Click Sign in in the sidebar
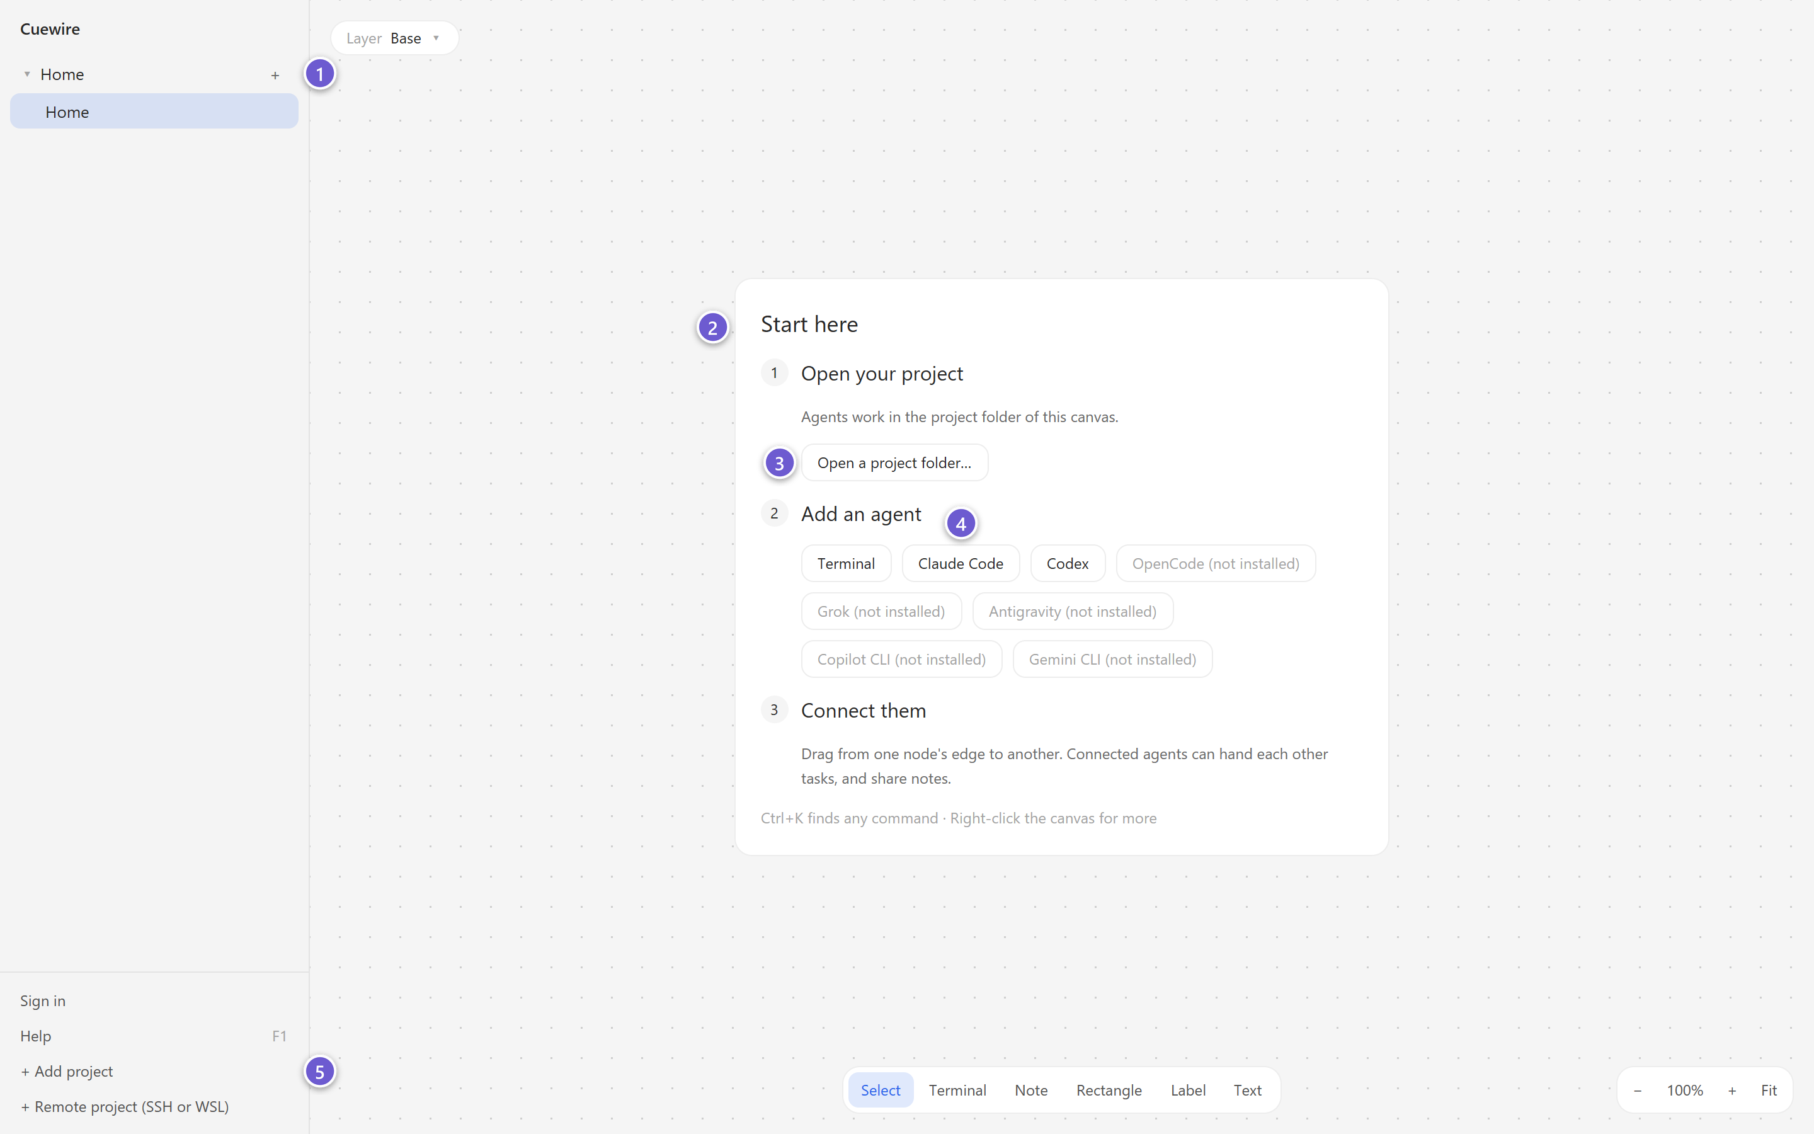Viewport: 1814px width, 1134px height. 43,1000
